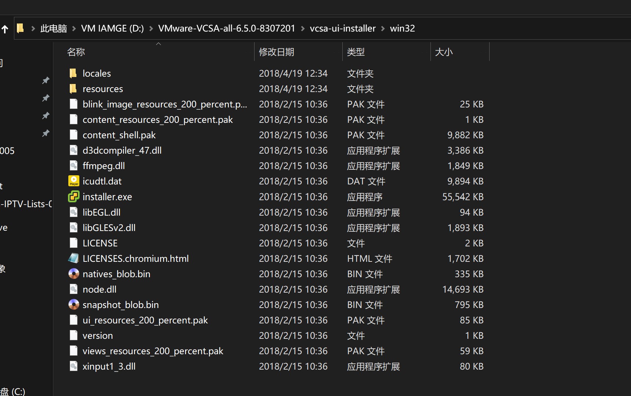Sort by the 大小 column header
631x396 pixels.
444,52
